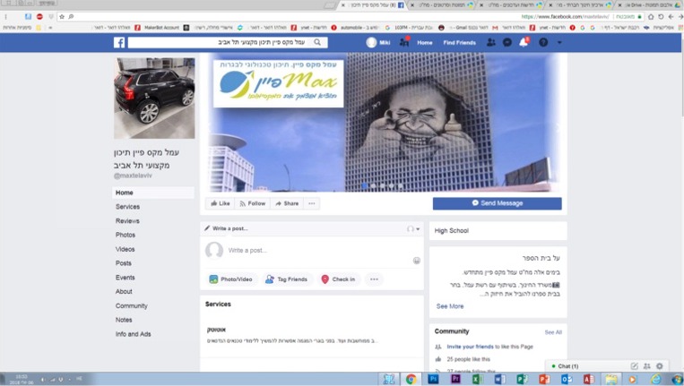This screenshot has height=386, width=684.
Task: Open Reviews in the page sidebar
Action: (x=127, y=220)
